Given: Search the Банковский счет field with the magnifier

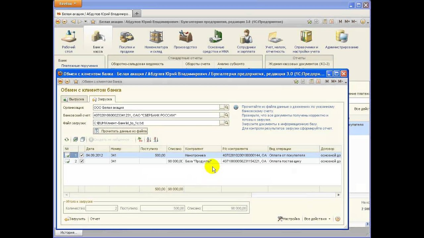Looking at the screenshot, I should click(x=227, y=115).
